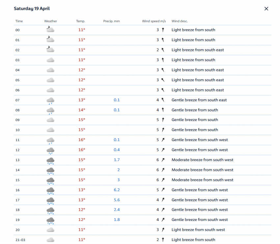Click the Wind speed m/s column header
The image size is (280, 244).
(154, 21)
